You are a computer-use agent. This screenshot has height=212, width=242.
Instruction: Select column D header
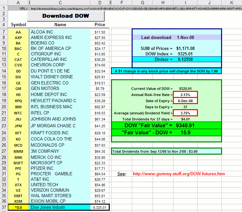click(x=100, y=3)
